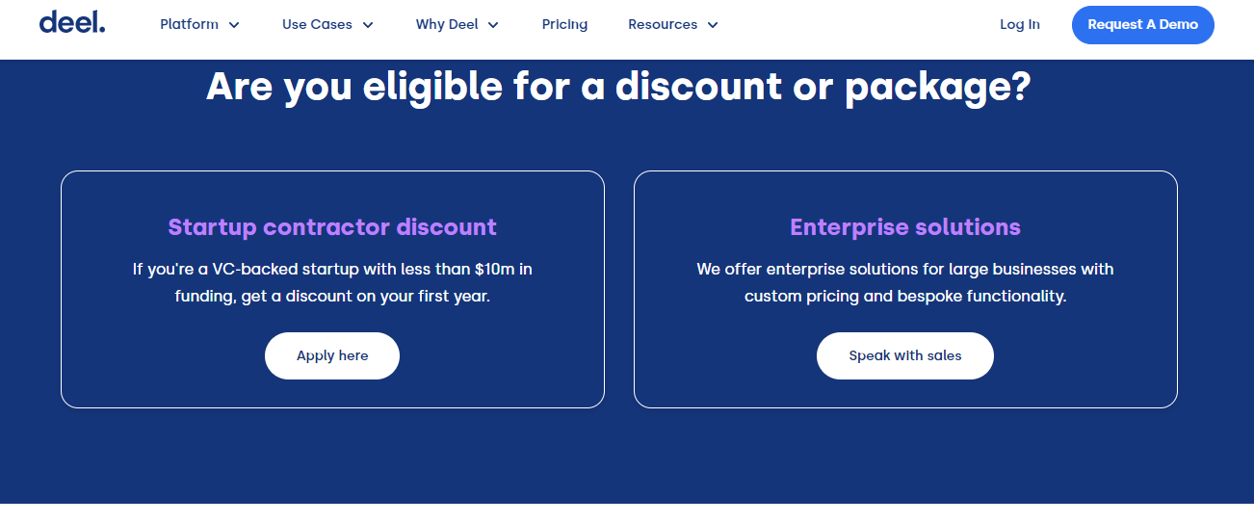
Task: Go to the Pricing page
Action: coord(564,24)
